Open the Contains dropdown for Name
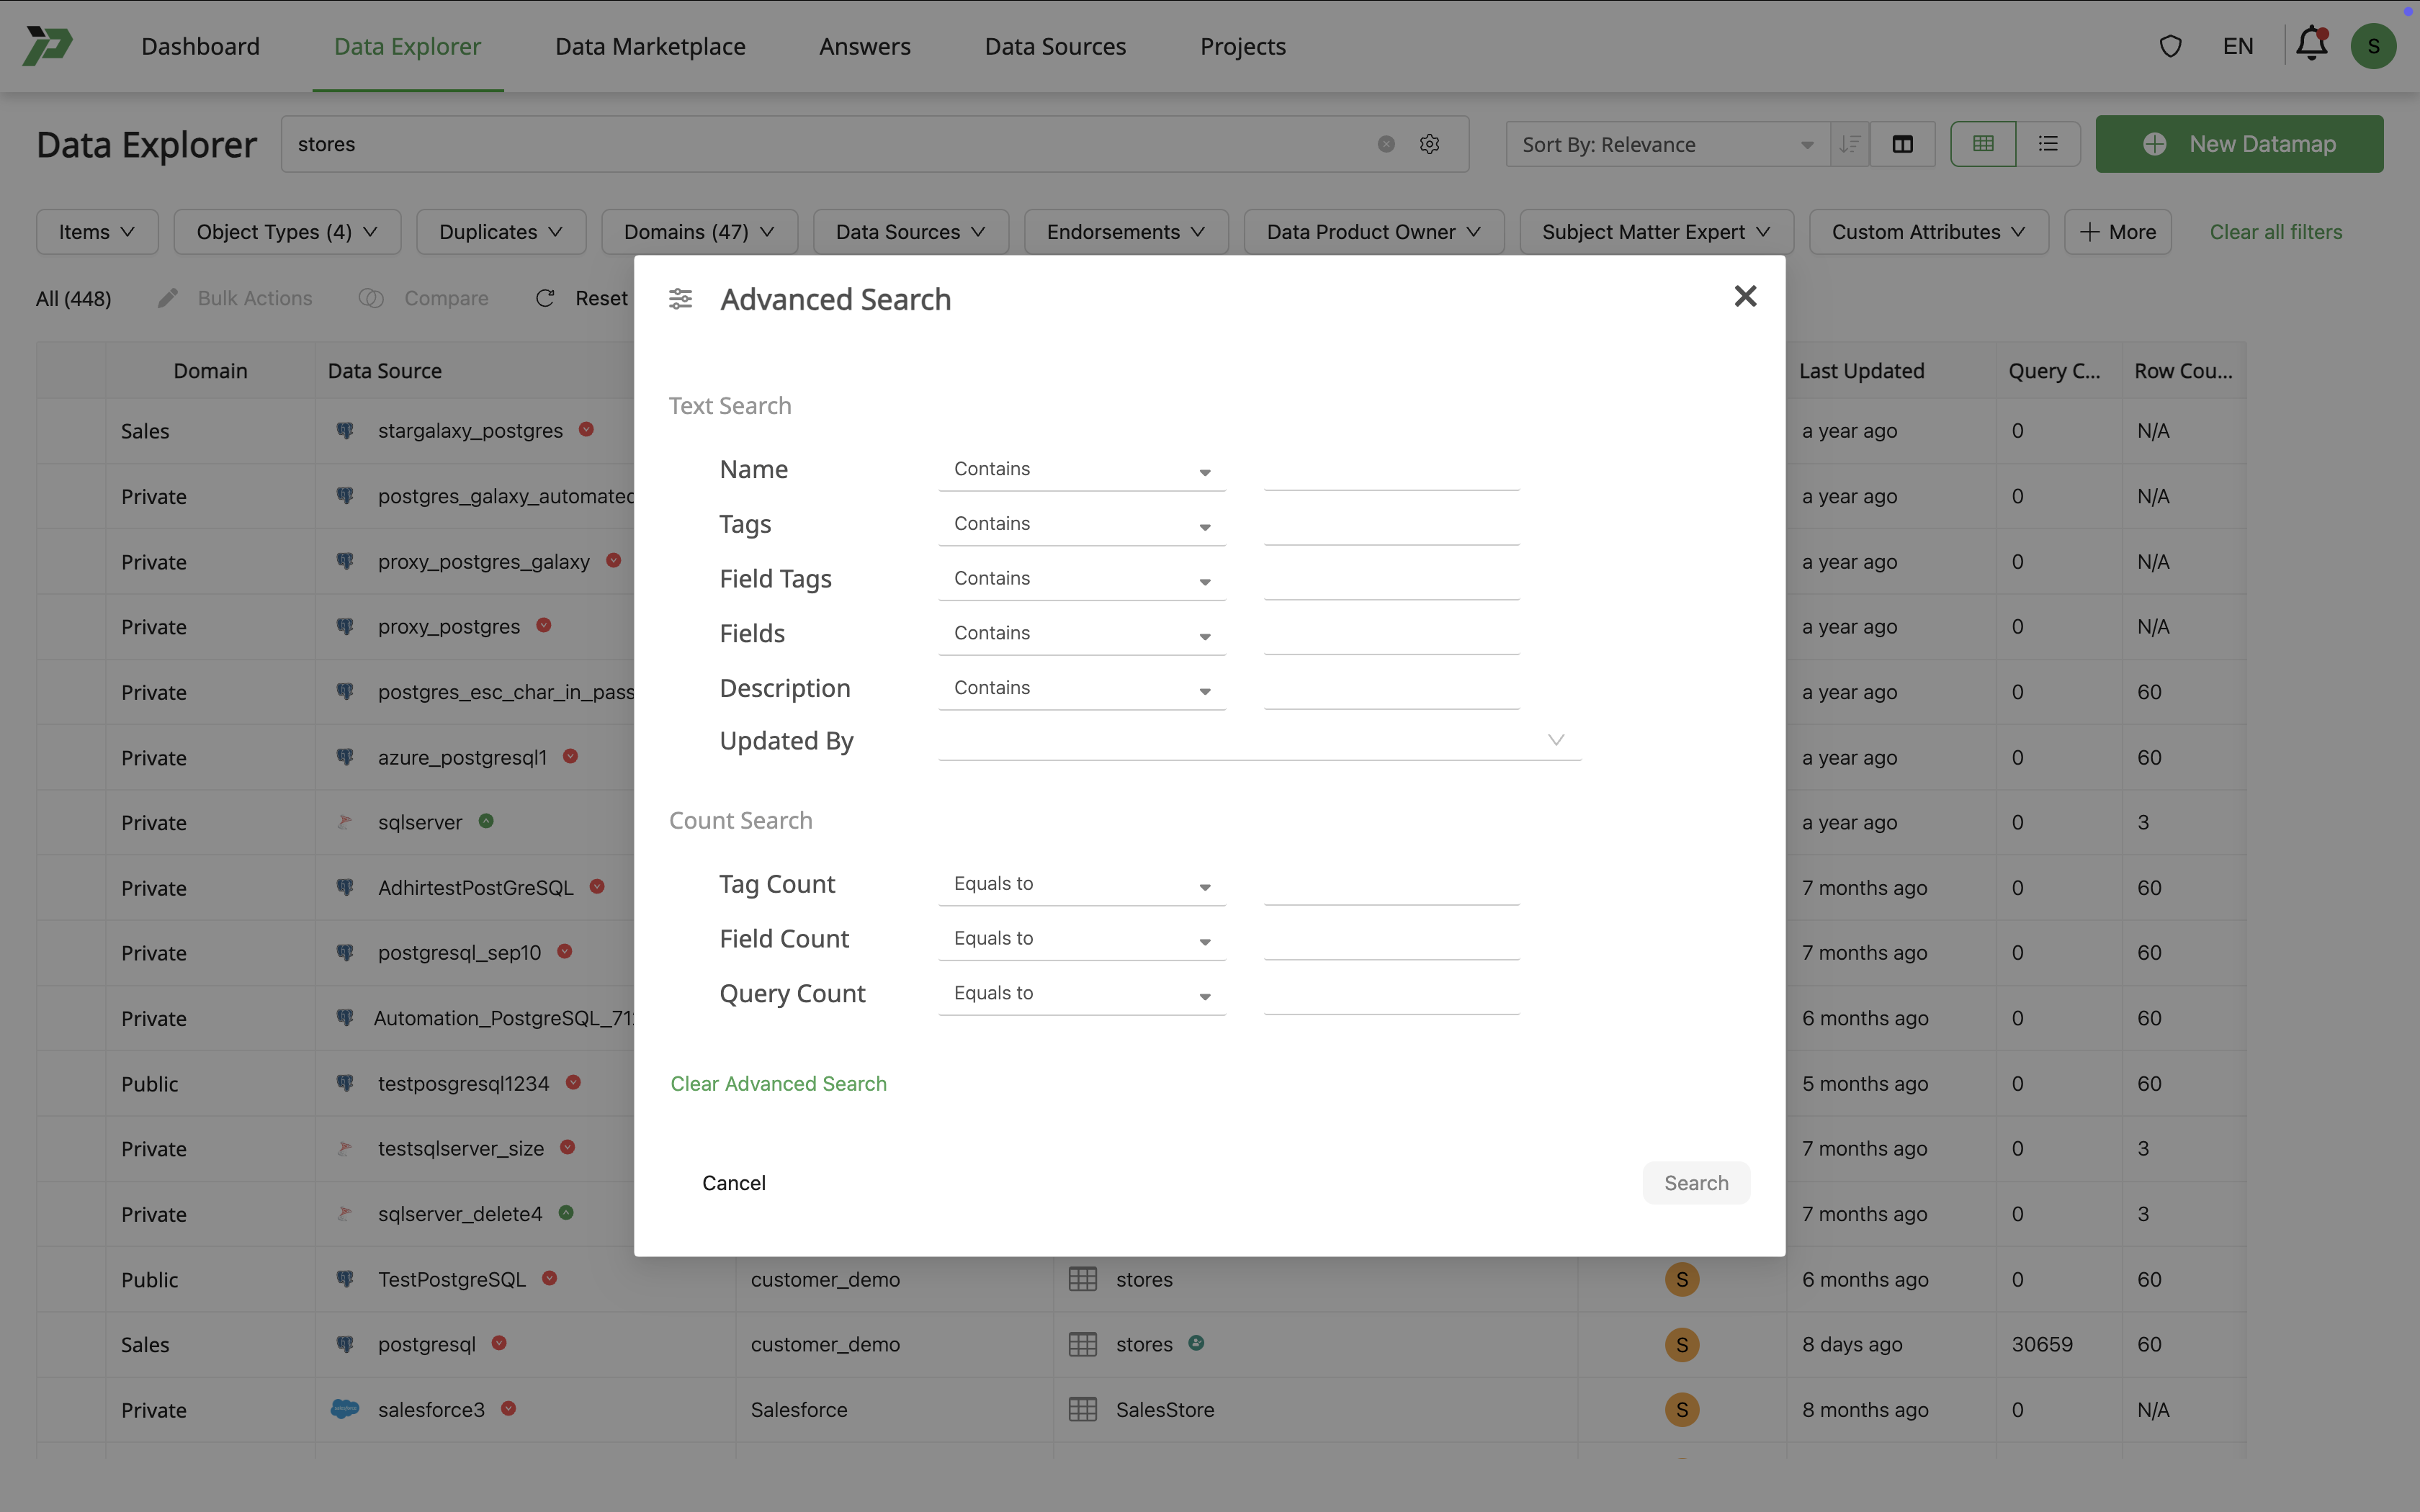This screenshot has height=1512, width=2420. (1081, 468)
